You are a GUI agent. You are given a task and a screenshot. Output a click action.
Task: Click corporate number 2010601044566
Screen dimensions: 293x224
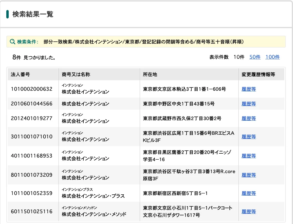[x=31, y=104]
